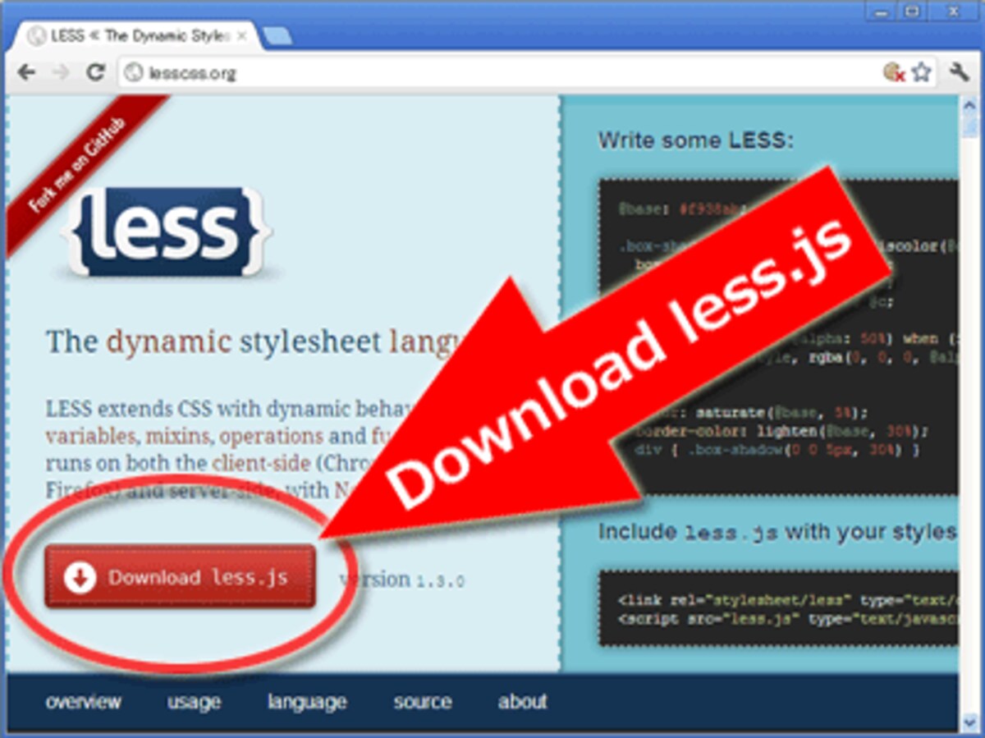Click the 'Write some LESS:' heading

[696, 140]
